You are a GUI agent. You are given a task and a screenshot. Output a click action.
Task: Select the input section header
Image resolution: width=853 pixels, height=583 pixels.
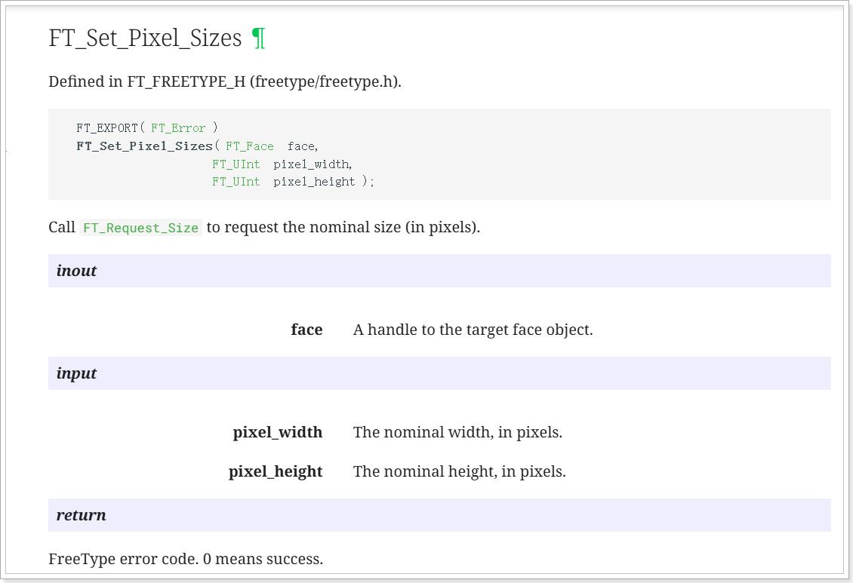click(x=77, y=373)
